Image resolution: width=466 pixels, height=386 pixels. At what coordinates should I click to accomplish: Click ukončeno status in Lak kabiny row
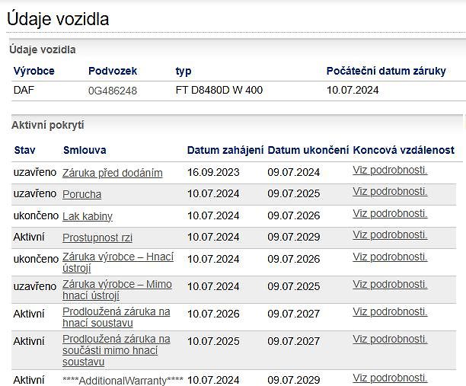coord(36,215)
